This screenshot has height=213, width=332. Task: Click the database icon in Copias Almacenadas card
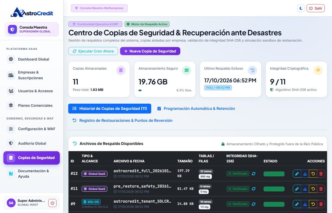click(121, 70)
